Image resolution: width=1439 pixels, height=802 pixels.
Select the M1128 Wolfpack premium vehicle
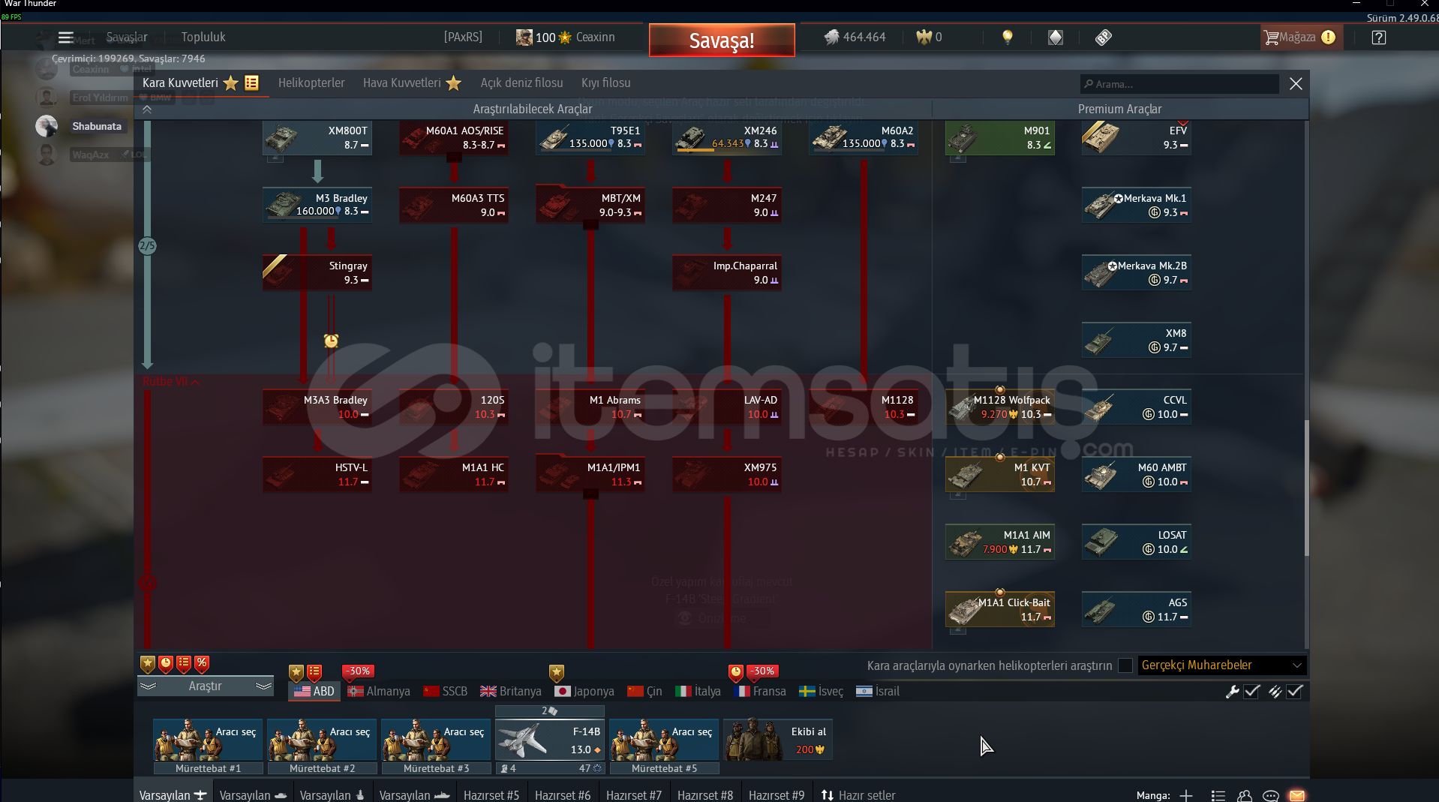point(1000,407)
